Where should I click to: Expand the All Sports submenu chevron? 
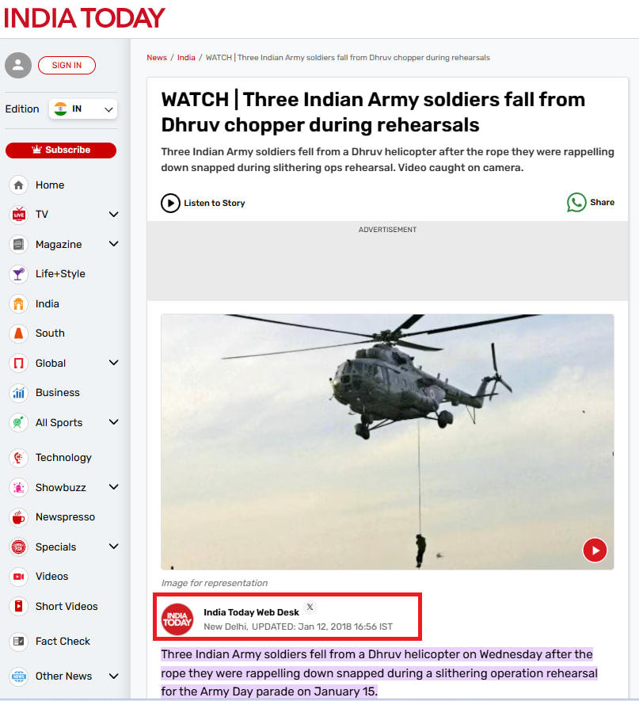113,422
